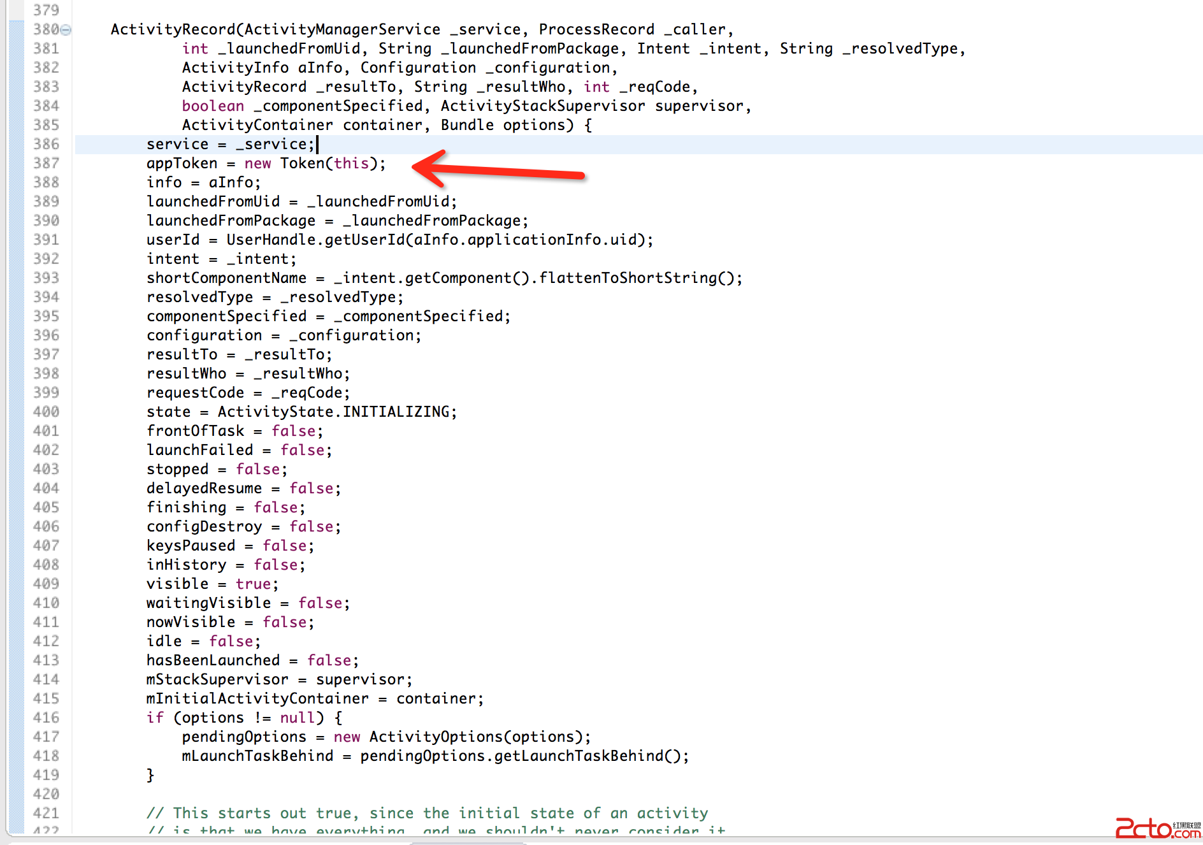Click 'ActivityState.INITIALIZING' on line 400
The height and width of the screenshot is (845, 1203).
click(333, 412)
